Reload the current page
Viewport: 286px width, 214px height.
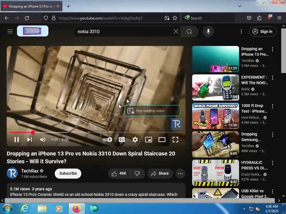click(27, 18)
